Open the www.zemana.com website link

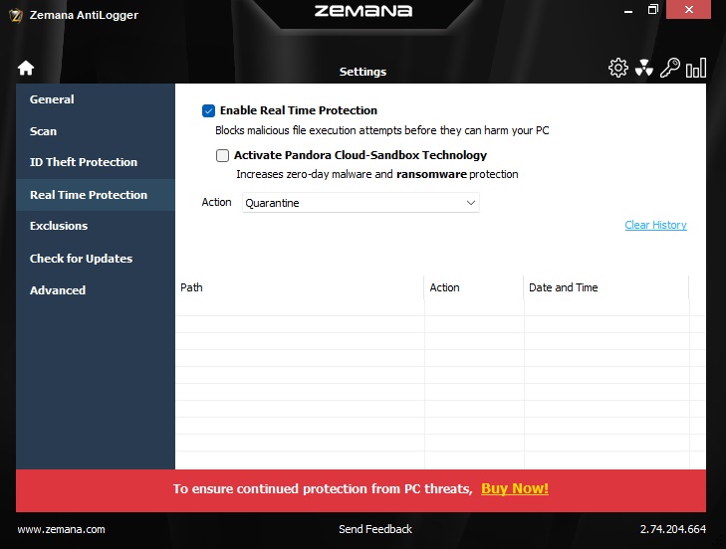(61, 529)
